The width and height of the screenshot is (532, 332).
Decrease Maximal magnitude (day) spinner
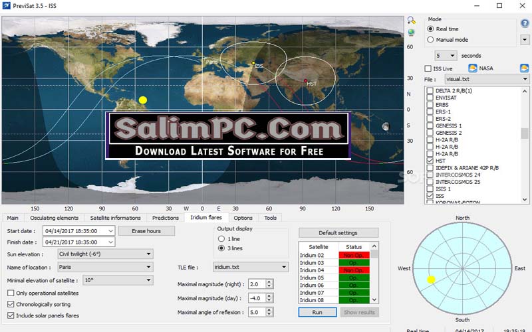pyautogui.click(x=269, y=301)
